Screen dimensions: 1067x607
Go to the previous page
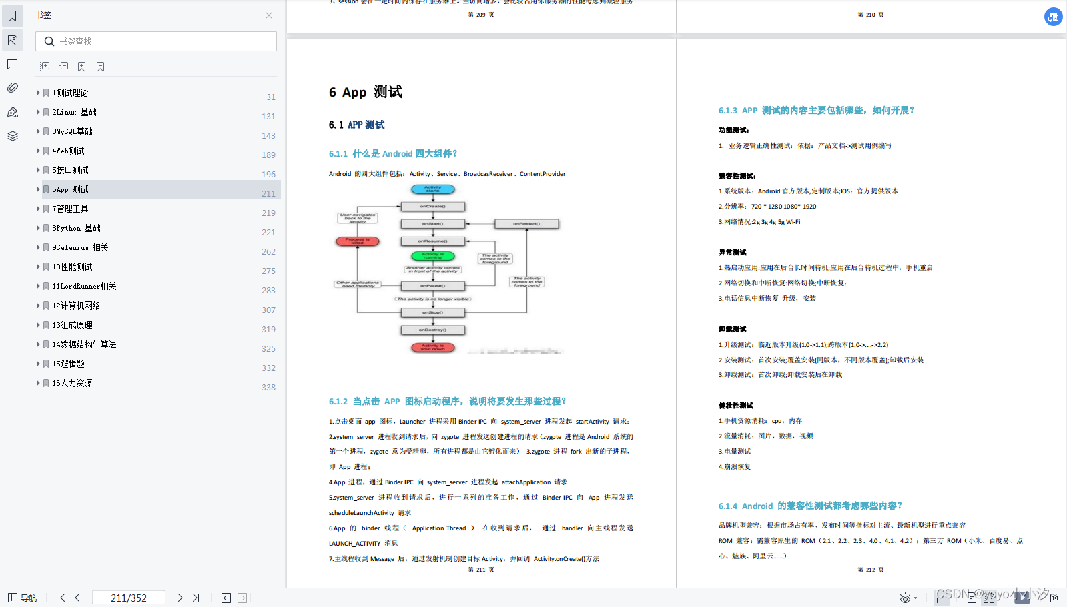(77, 598)
